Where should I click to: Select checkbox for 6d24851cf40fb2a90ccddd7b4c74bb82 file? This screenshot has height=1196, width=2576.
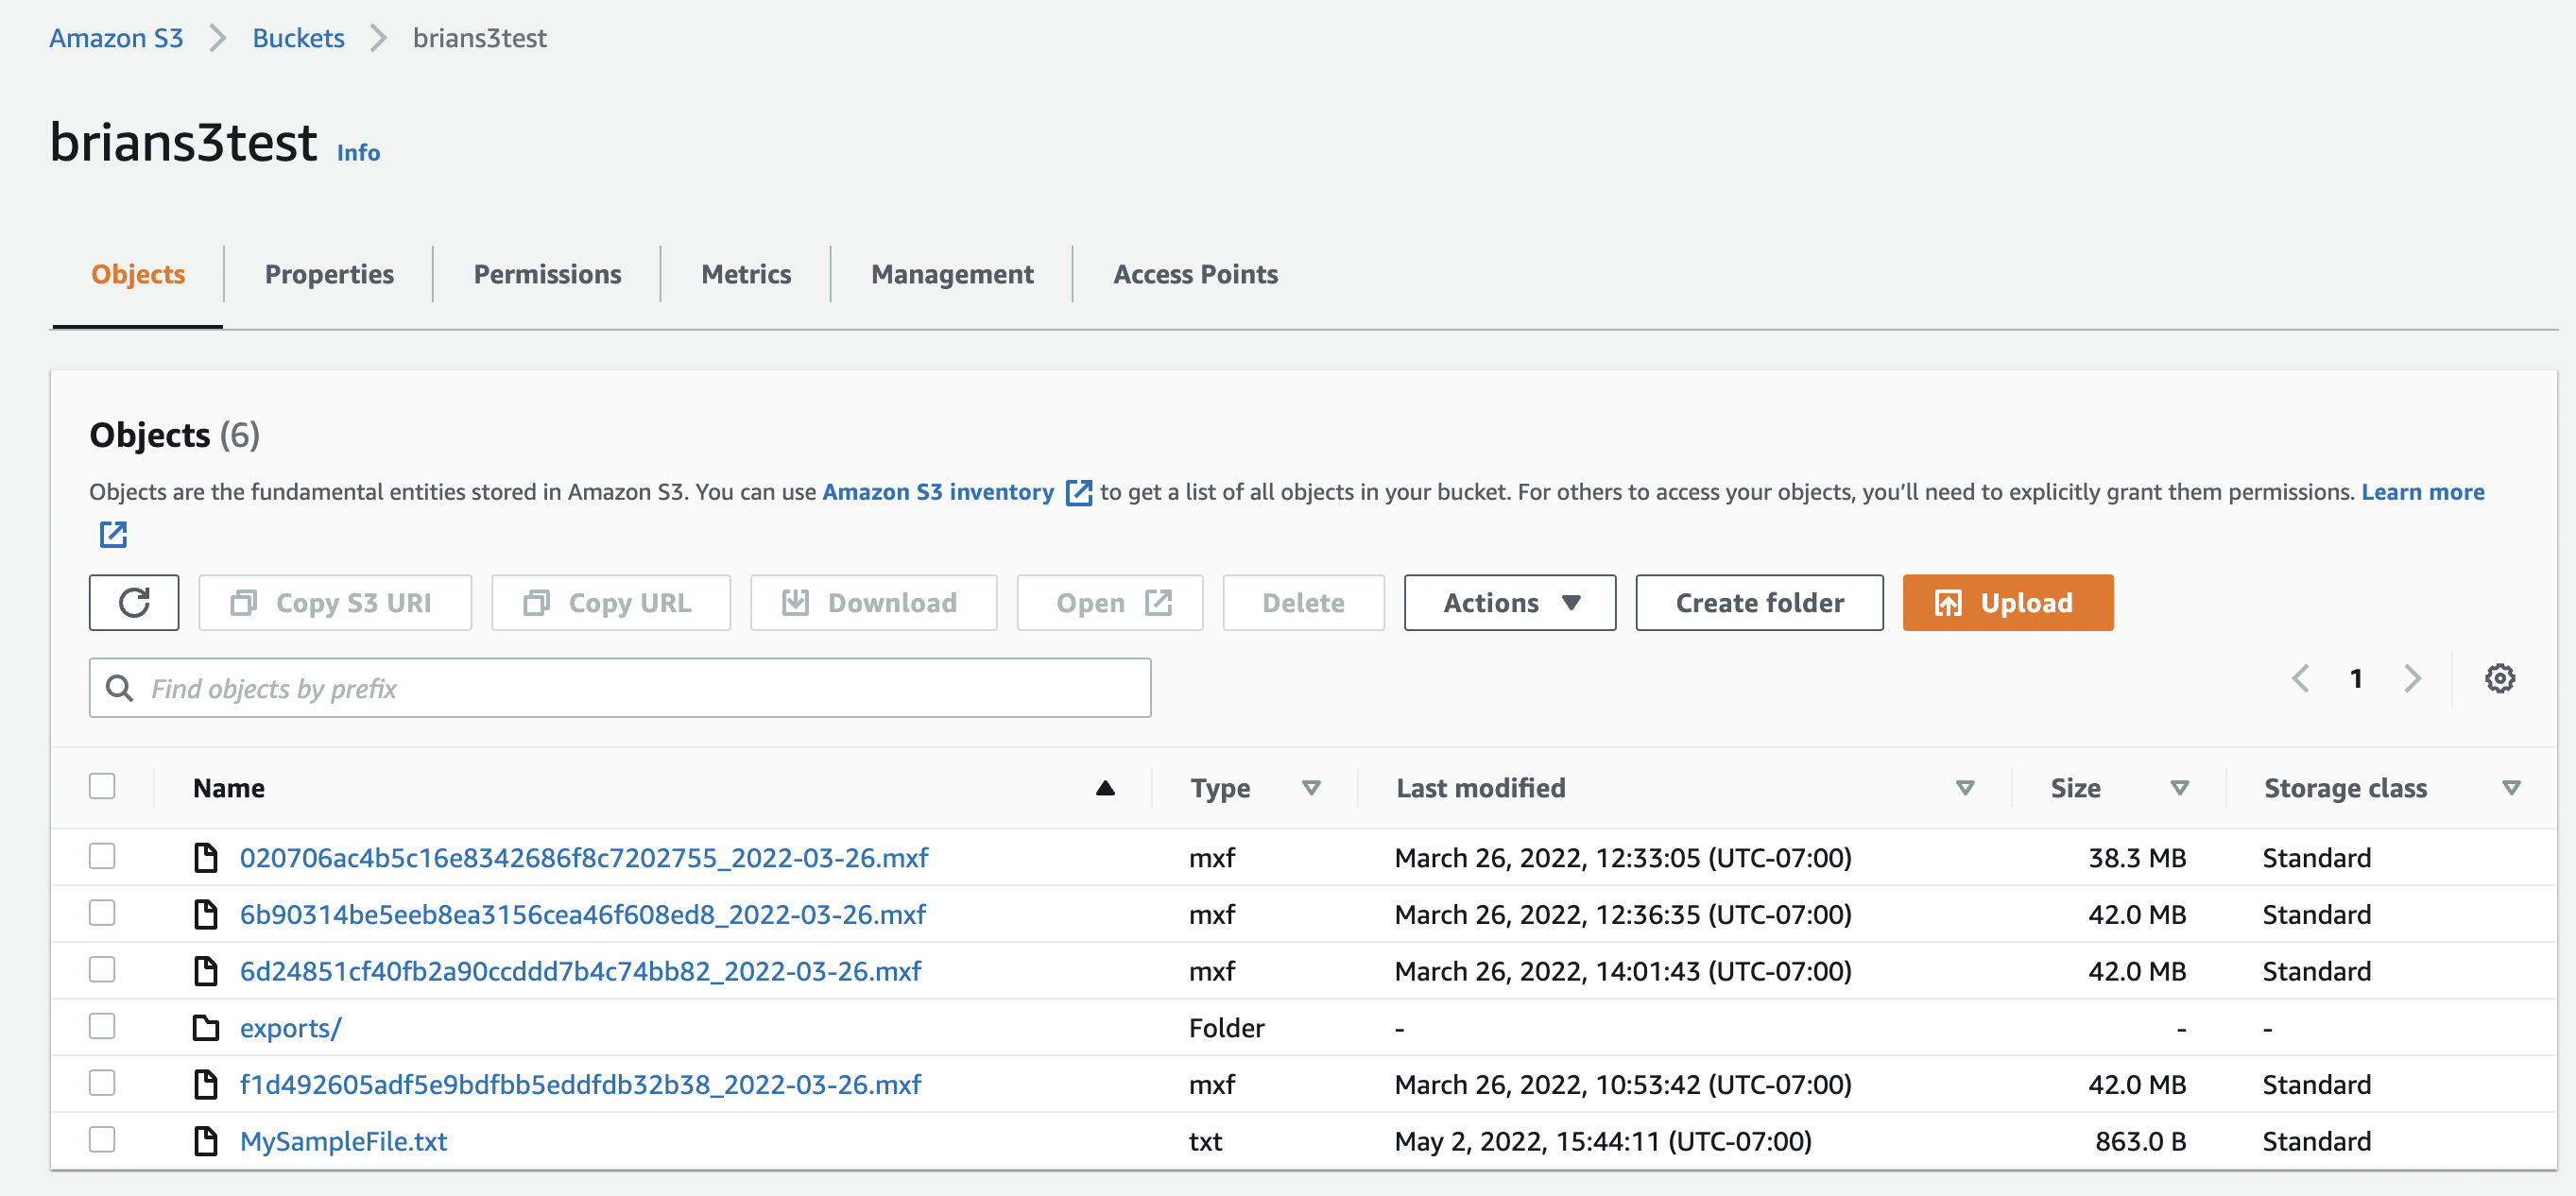102,969
